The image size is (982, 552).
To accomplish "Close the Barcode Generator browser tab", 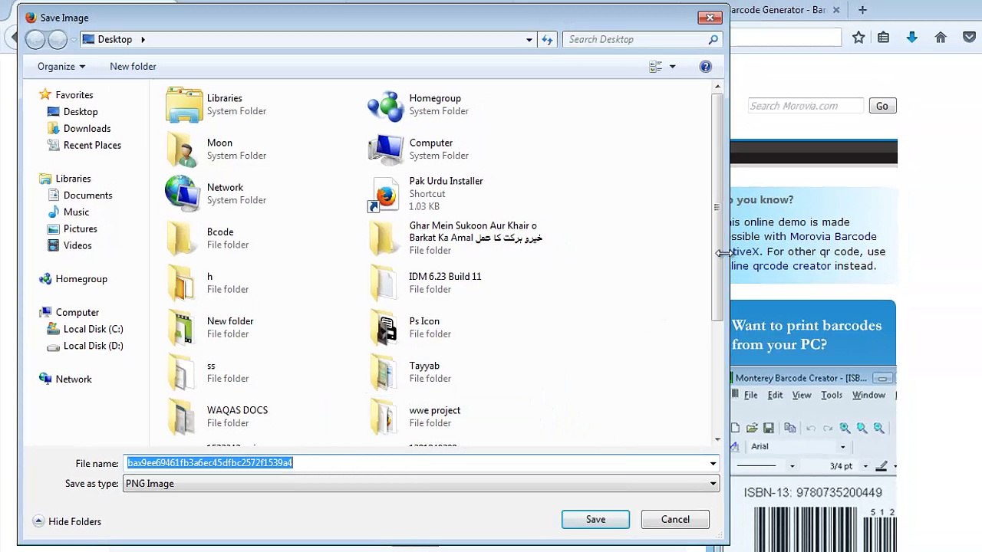I will click(836, 10).
